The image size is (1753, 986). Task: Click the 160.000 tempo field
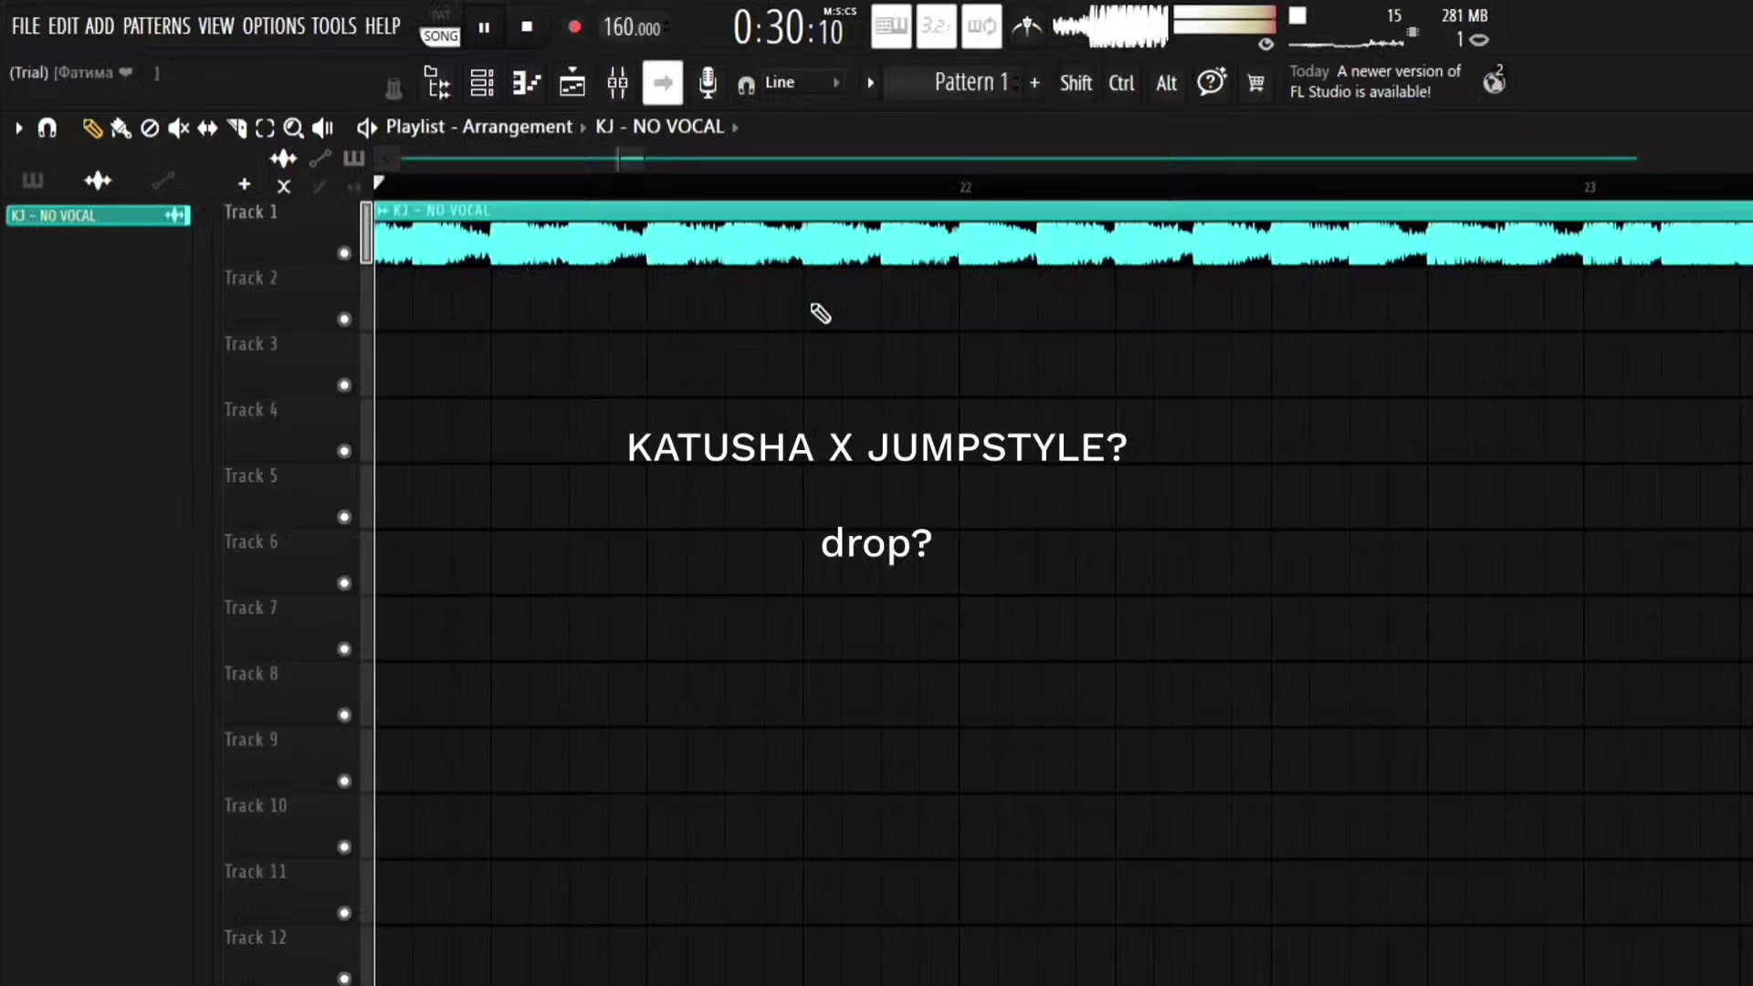632,27
